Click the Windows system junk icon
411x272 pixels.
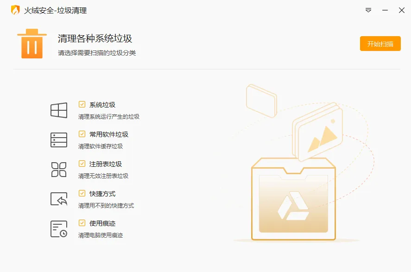pyautogui.click(x=59, y=110)
